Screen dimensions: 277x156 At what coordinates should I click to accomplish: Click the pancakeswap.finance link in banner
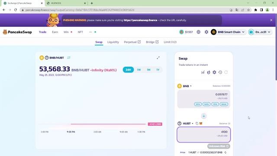point(140,20)
